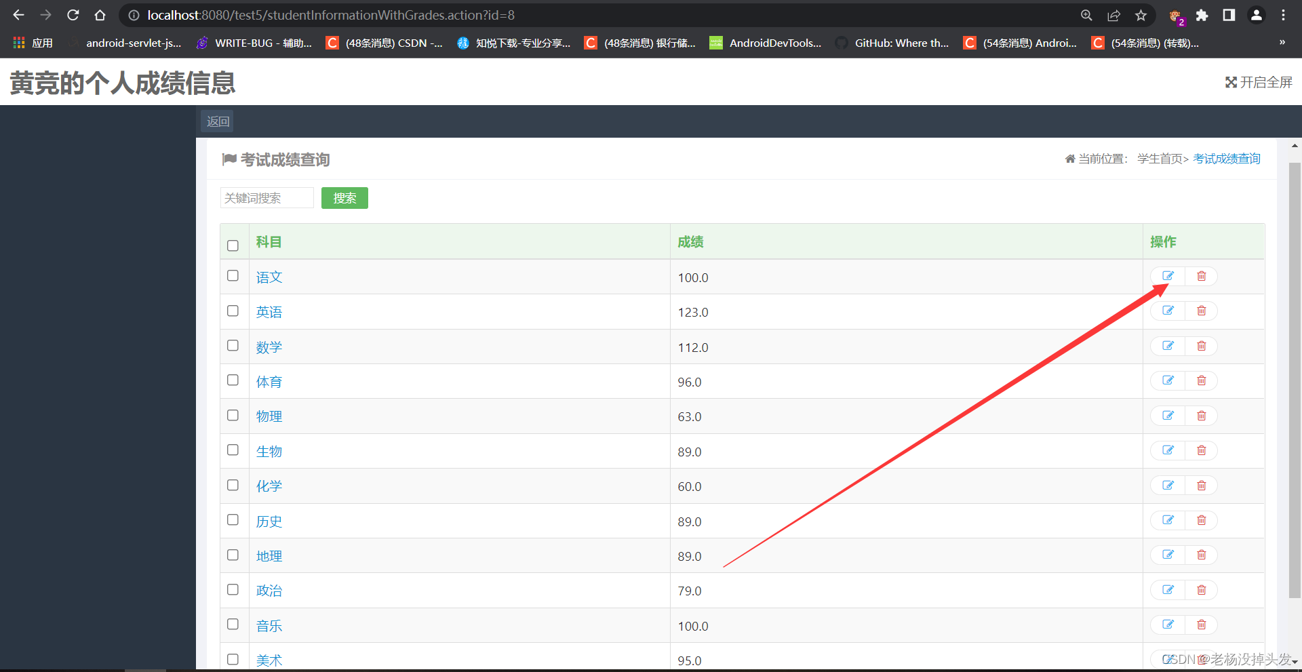The width and height of the screenshot is (1302, 672).
Task: Open the 美术 subject link
Action: point(269,660)
